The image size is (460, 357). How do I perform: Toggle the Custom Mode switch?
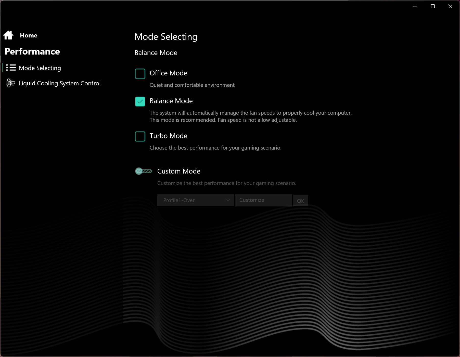pos(144,171)
